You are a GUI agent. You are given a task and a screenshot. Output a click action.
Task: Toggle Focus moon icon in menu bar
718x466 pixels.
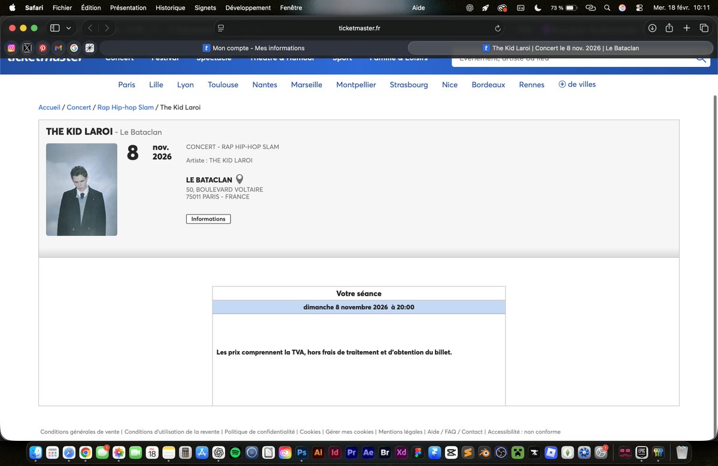click(x=537, y=8)
